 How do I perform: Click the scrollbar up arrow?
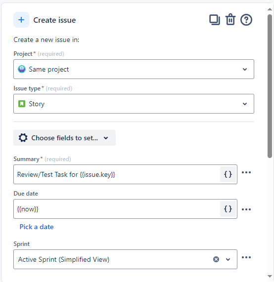[270, 9]
